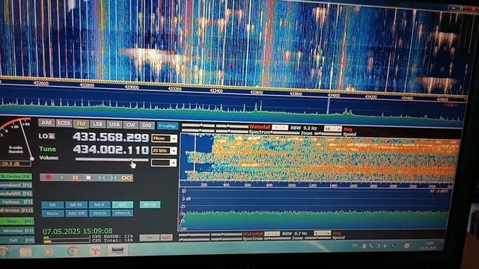
Task: Open Soundcard [F5] settings
Action: pos(16,185)
